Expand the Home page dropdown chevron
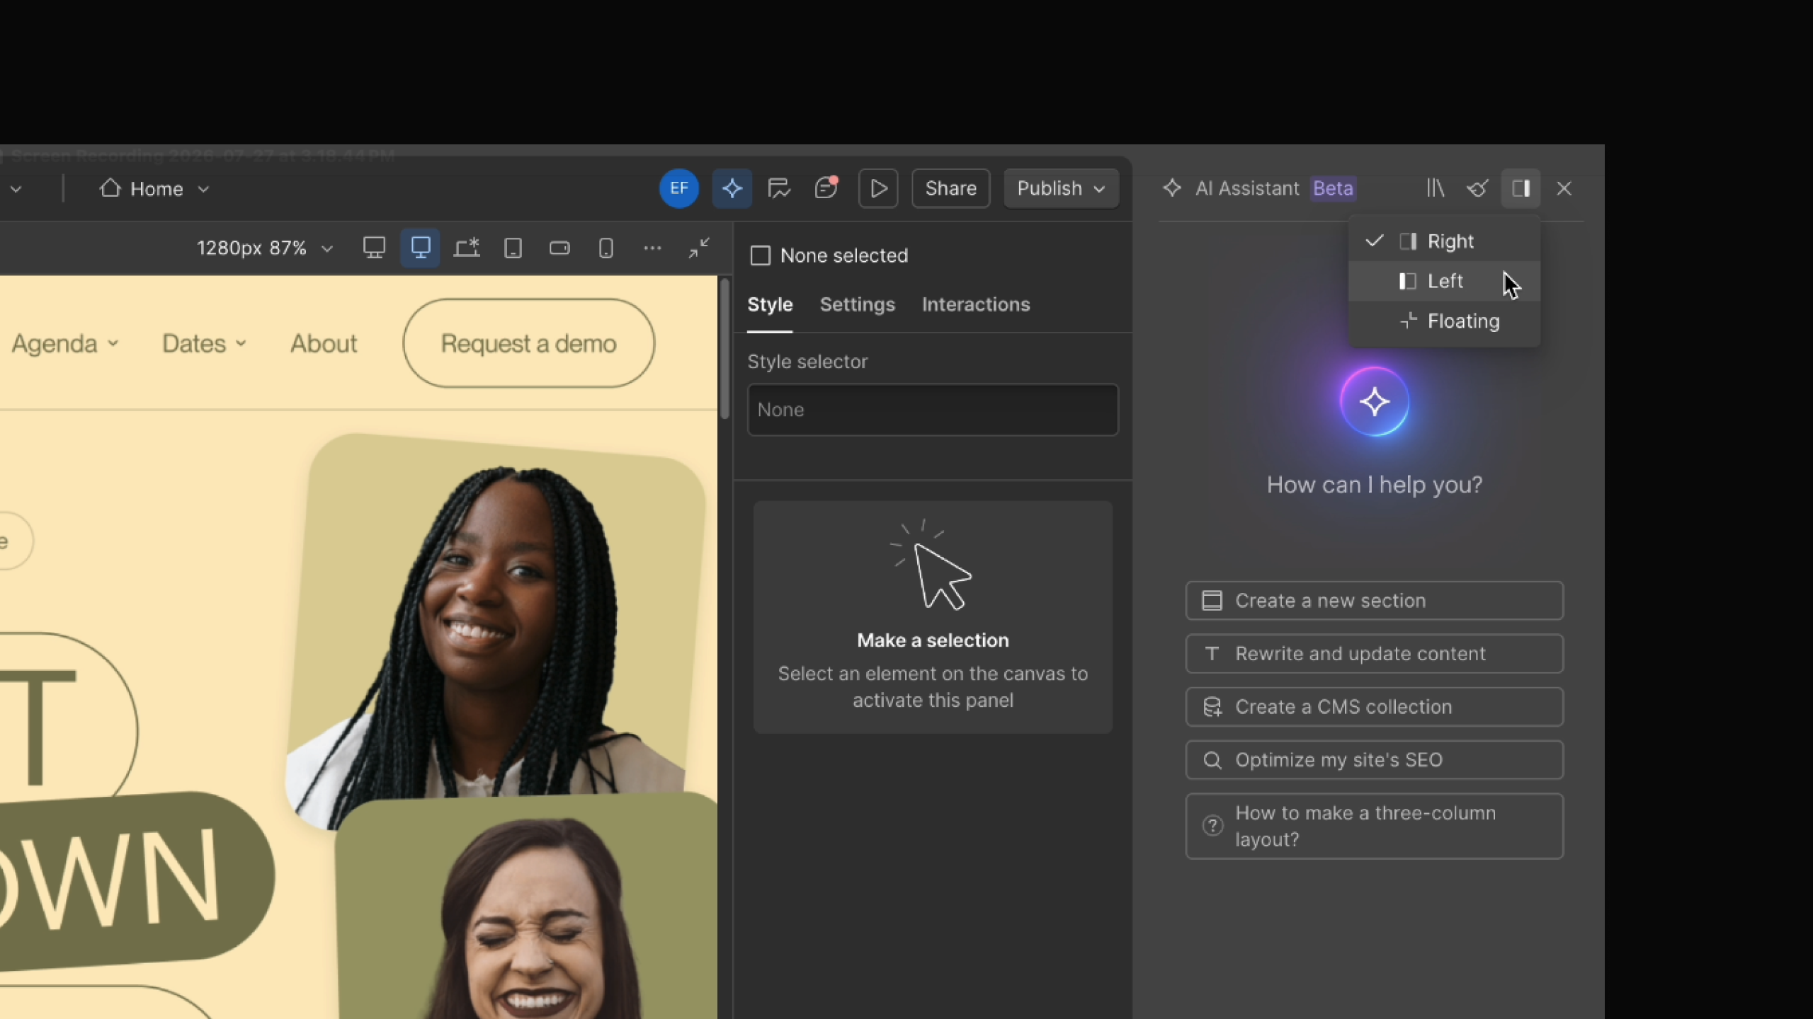Screen dimensions: 1813x1019 click(x=203, y=189)
